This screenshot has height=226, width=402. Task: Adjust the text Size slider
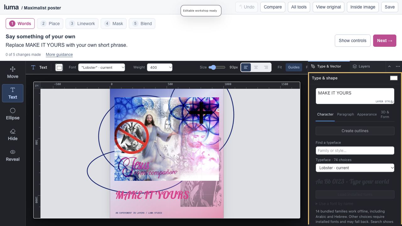tap(217, 67)
